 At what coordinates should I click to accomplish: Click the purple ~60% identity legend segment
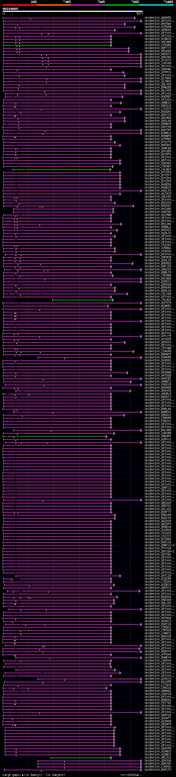[x=88, y=5]
